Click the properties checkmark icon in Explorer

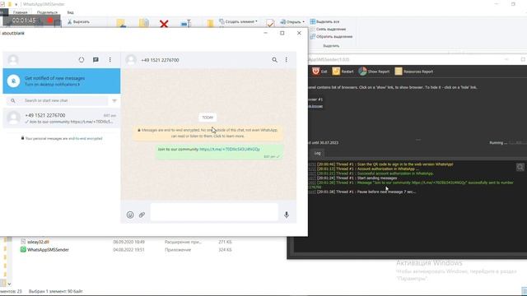coord(270,23)
